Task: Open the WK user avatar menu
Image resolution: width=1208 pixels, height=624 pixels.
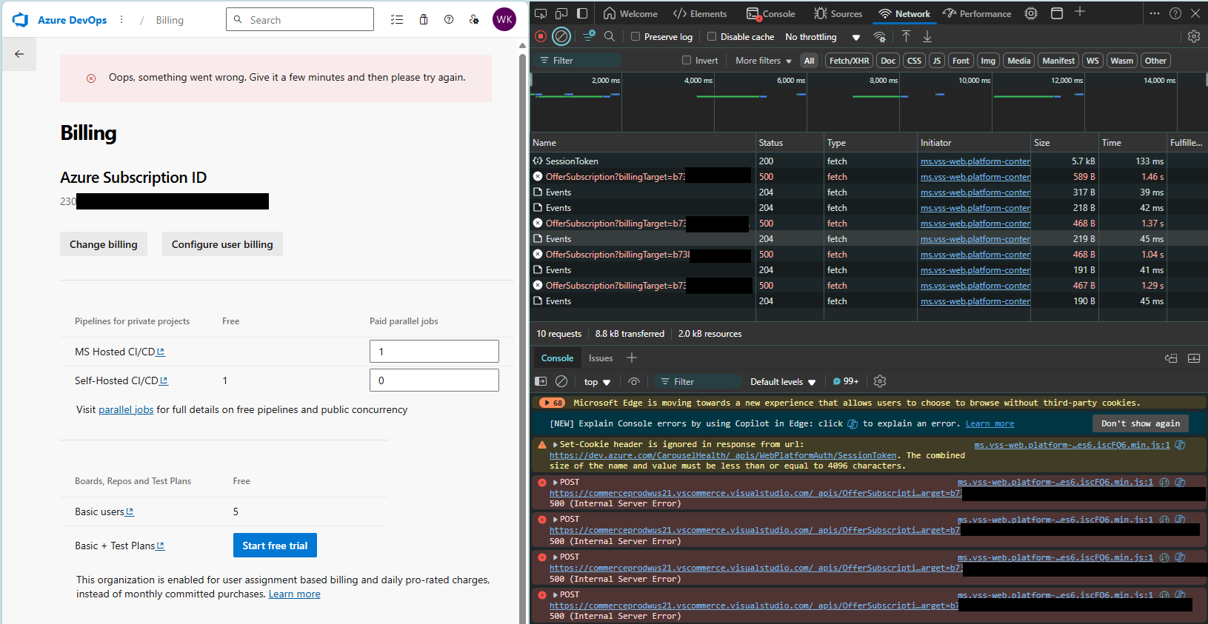Action: [x=504, y=20]
